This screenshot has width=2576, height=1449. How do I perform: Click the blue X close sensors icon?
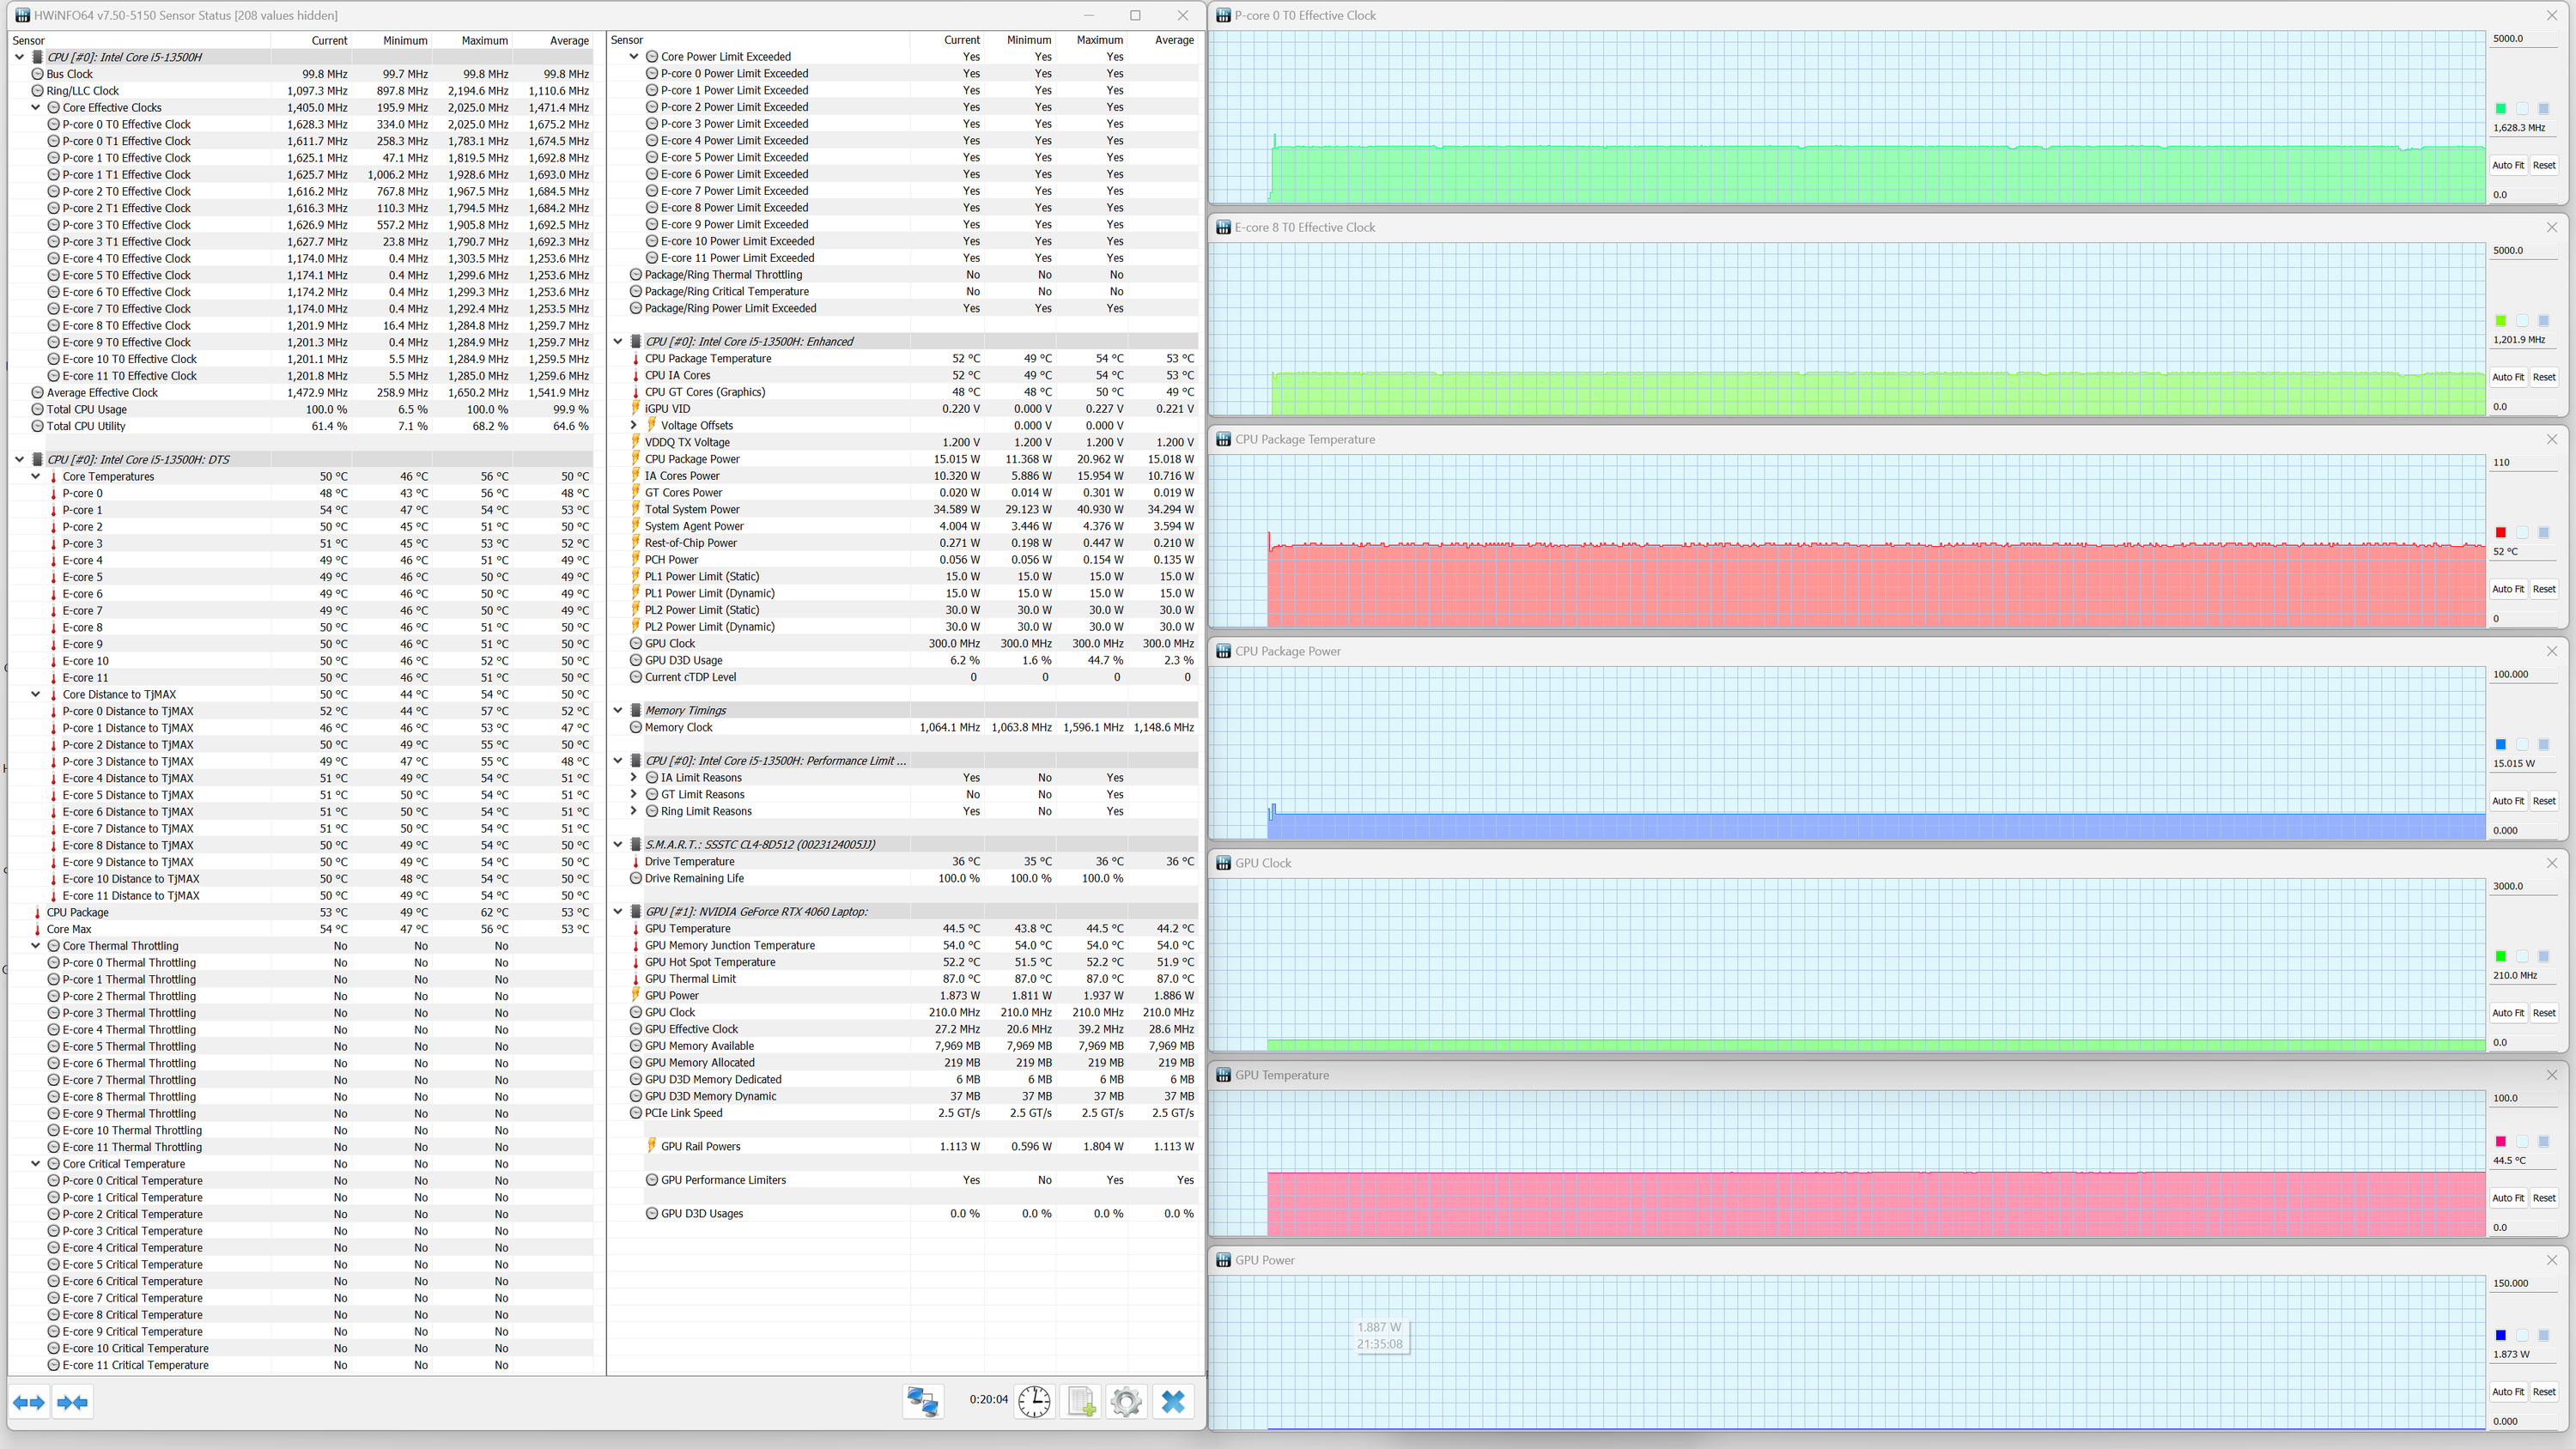[x=1173, y=1401]
